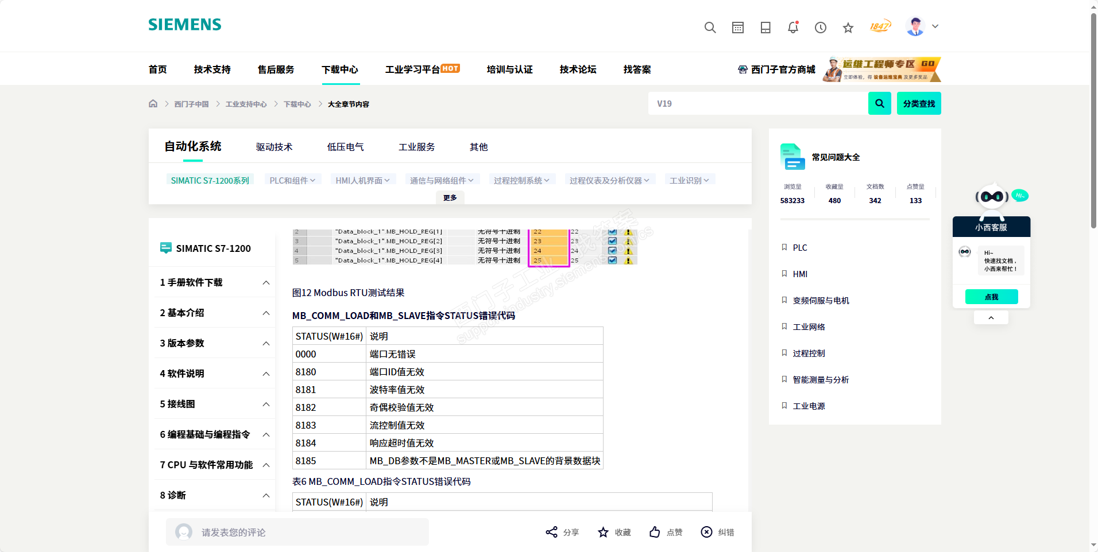Report an error with 纠错

coord(717,532)
